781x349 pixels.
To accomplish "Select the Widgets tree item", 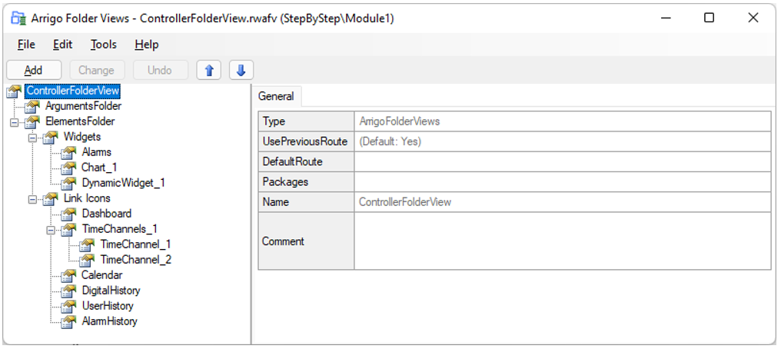I will [x=82, y=137].
